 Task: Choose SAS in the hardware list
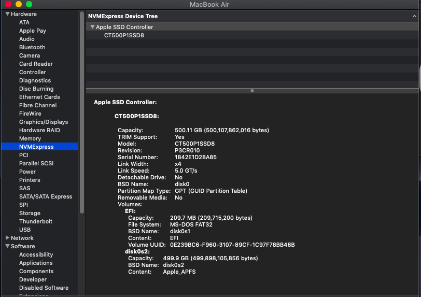[x=25, y=189]
